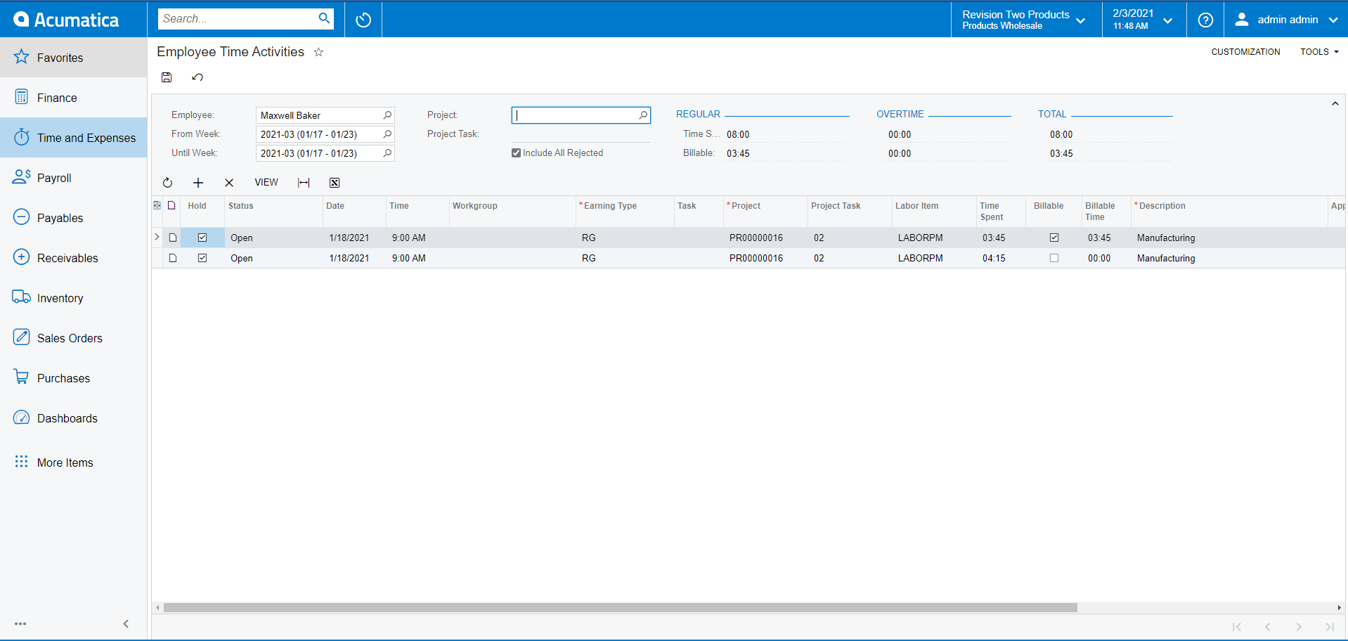Viewport: 1348px width, 641px height.
Task: Open the admin admin user menu
Action: click(x=1286, y=20)
